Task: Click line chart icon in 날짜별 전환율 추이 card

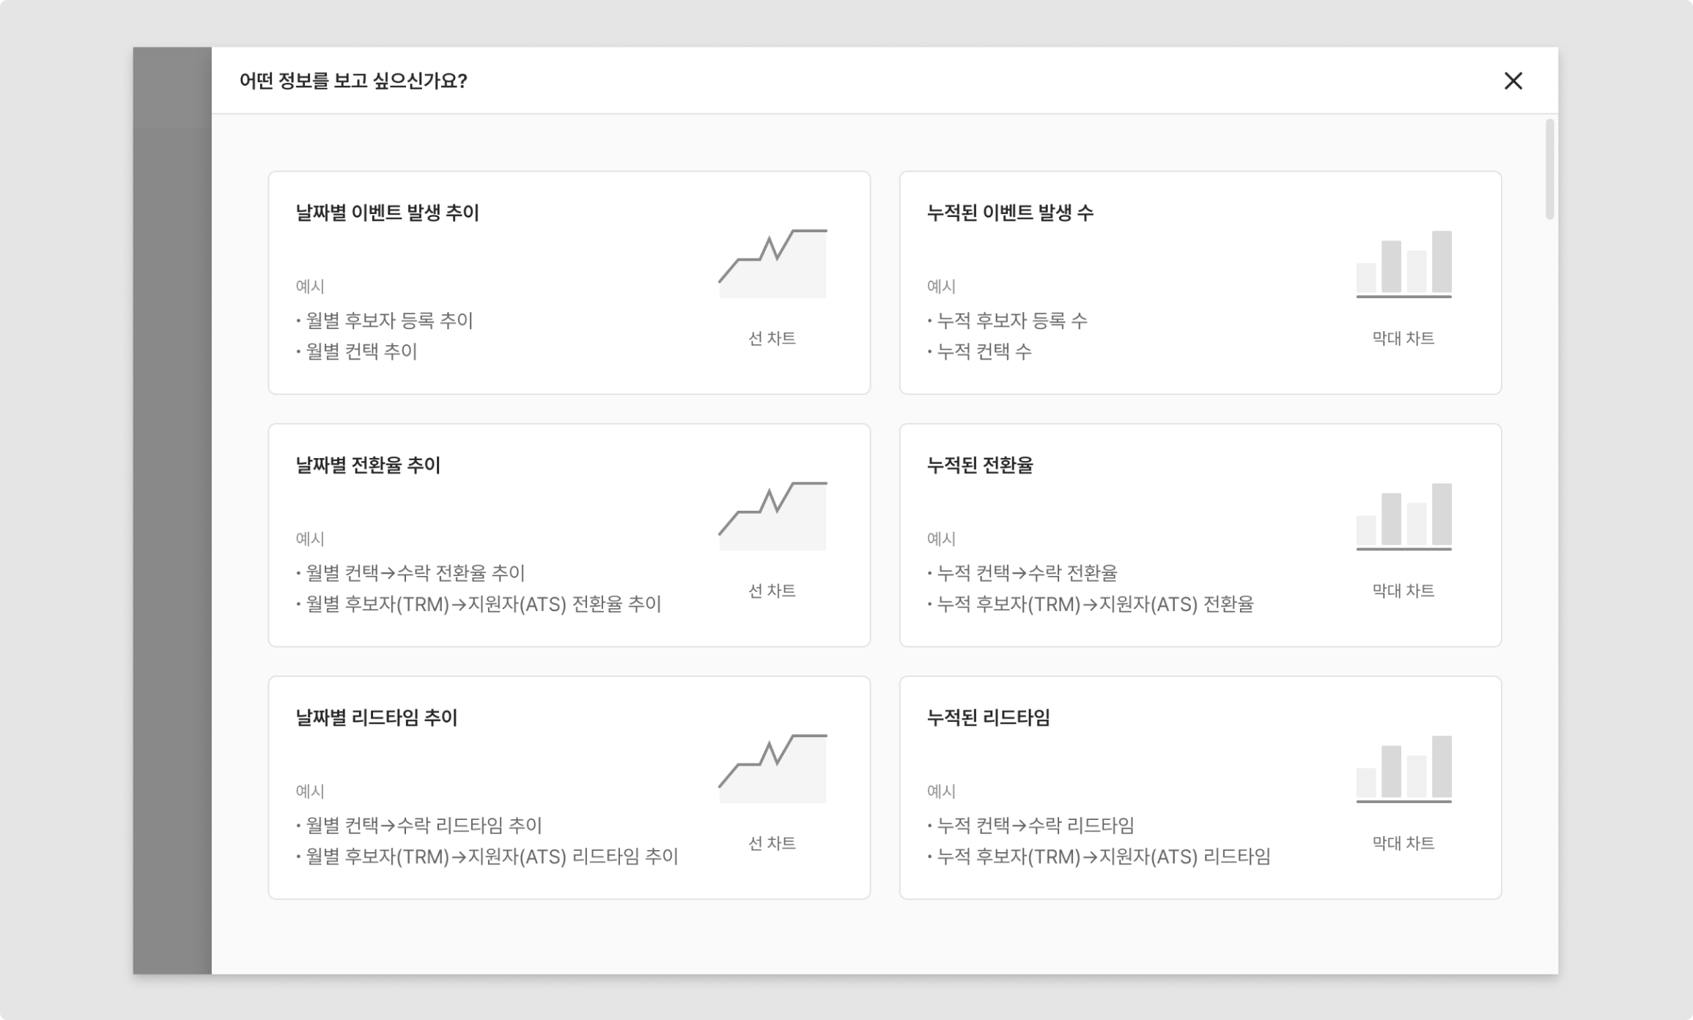Action: [772, 516]
